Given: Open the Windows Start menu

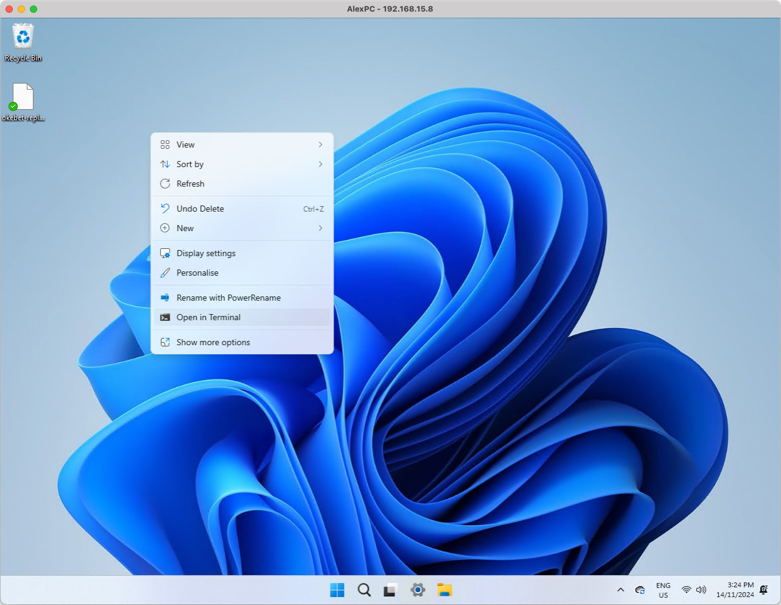Looking at the screenshot, I should pos(337,590).
